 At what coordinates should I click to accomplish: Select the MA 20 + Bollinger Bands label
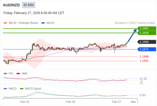[x=23, y=23]
